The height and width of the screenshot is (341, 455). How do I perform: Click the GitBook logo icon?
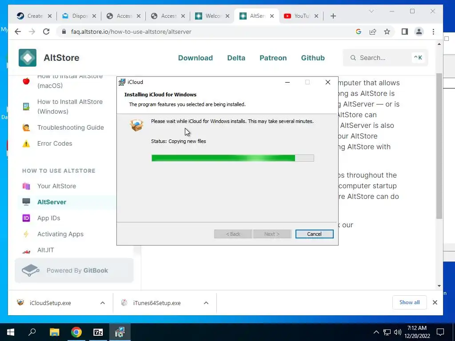31,270
